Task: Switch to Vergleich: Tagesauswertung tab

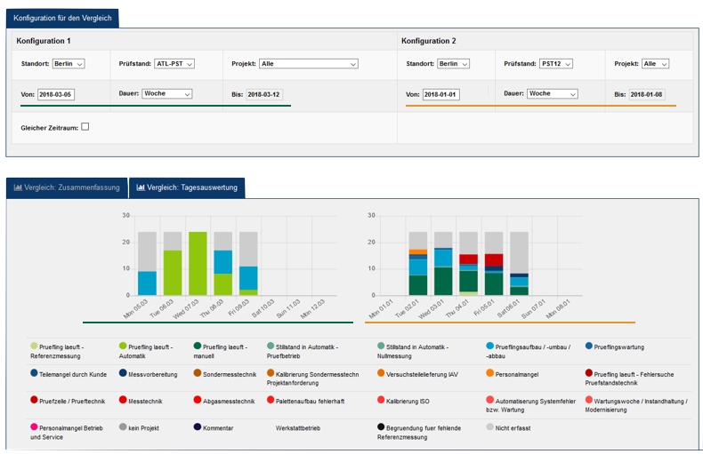Action: [187, 187]
